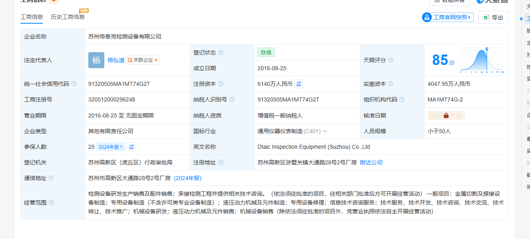Click 组织机构代码 value MA1MT74G-2
The width and height of the screenshot is (530, 239).
point(445,99)
